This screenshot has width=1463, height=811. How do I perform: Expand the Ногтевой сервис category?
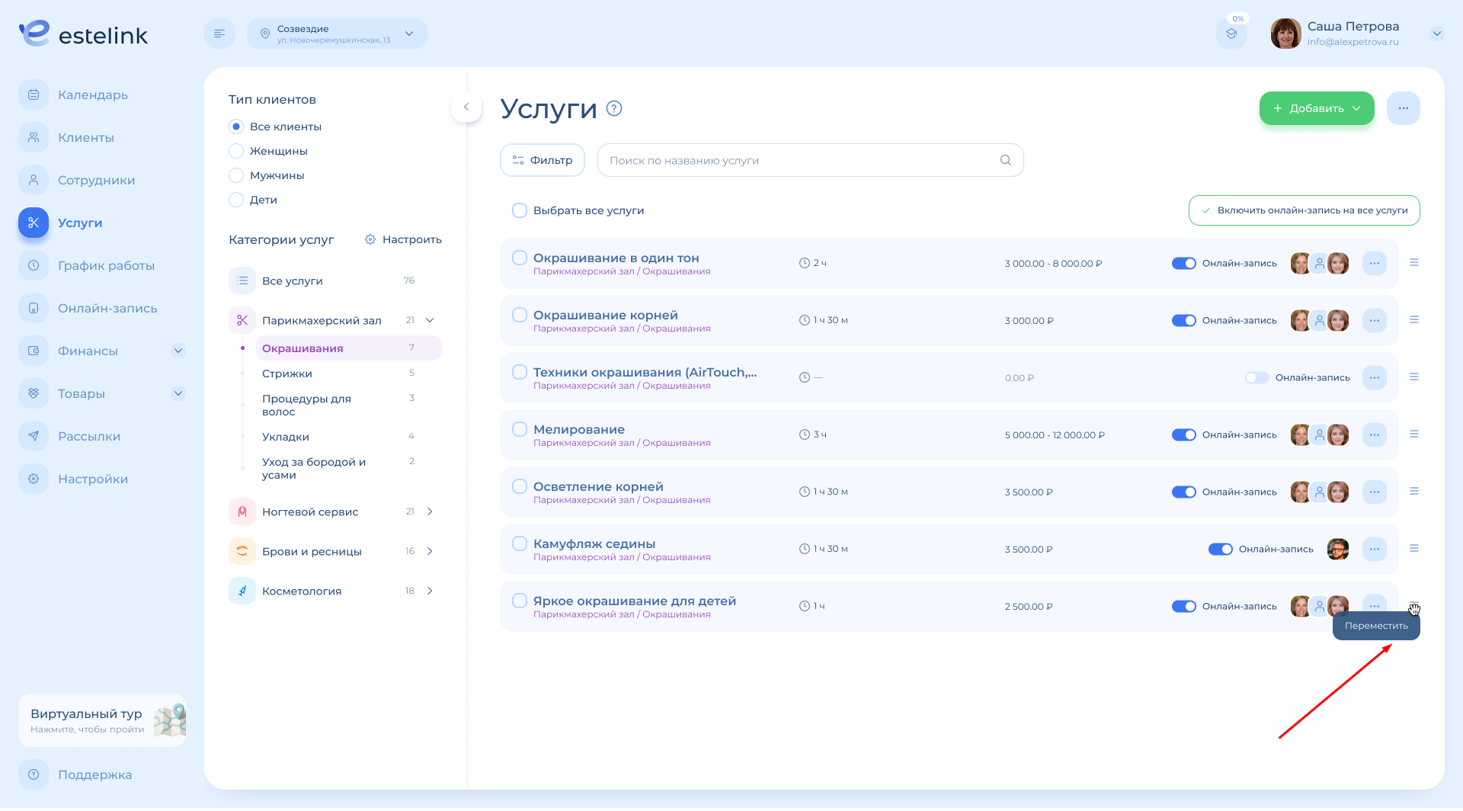click(430, 511)
